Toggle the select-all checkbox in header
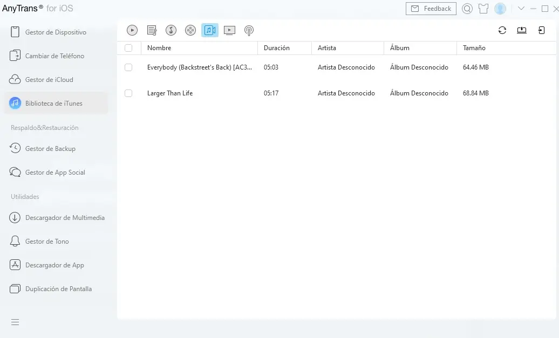 click(x=128, y=48)
